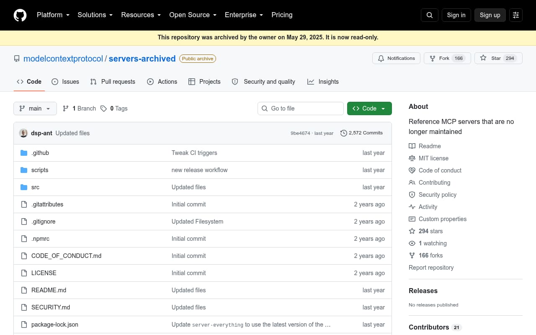
Task: Click the Sign up button
Action: [490, 15]
